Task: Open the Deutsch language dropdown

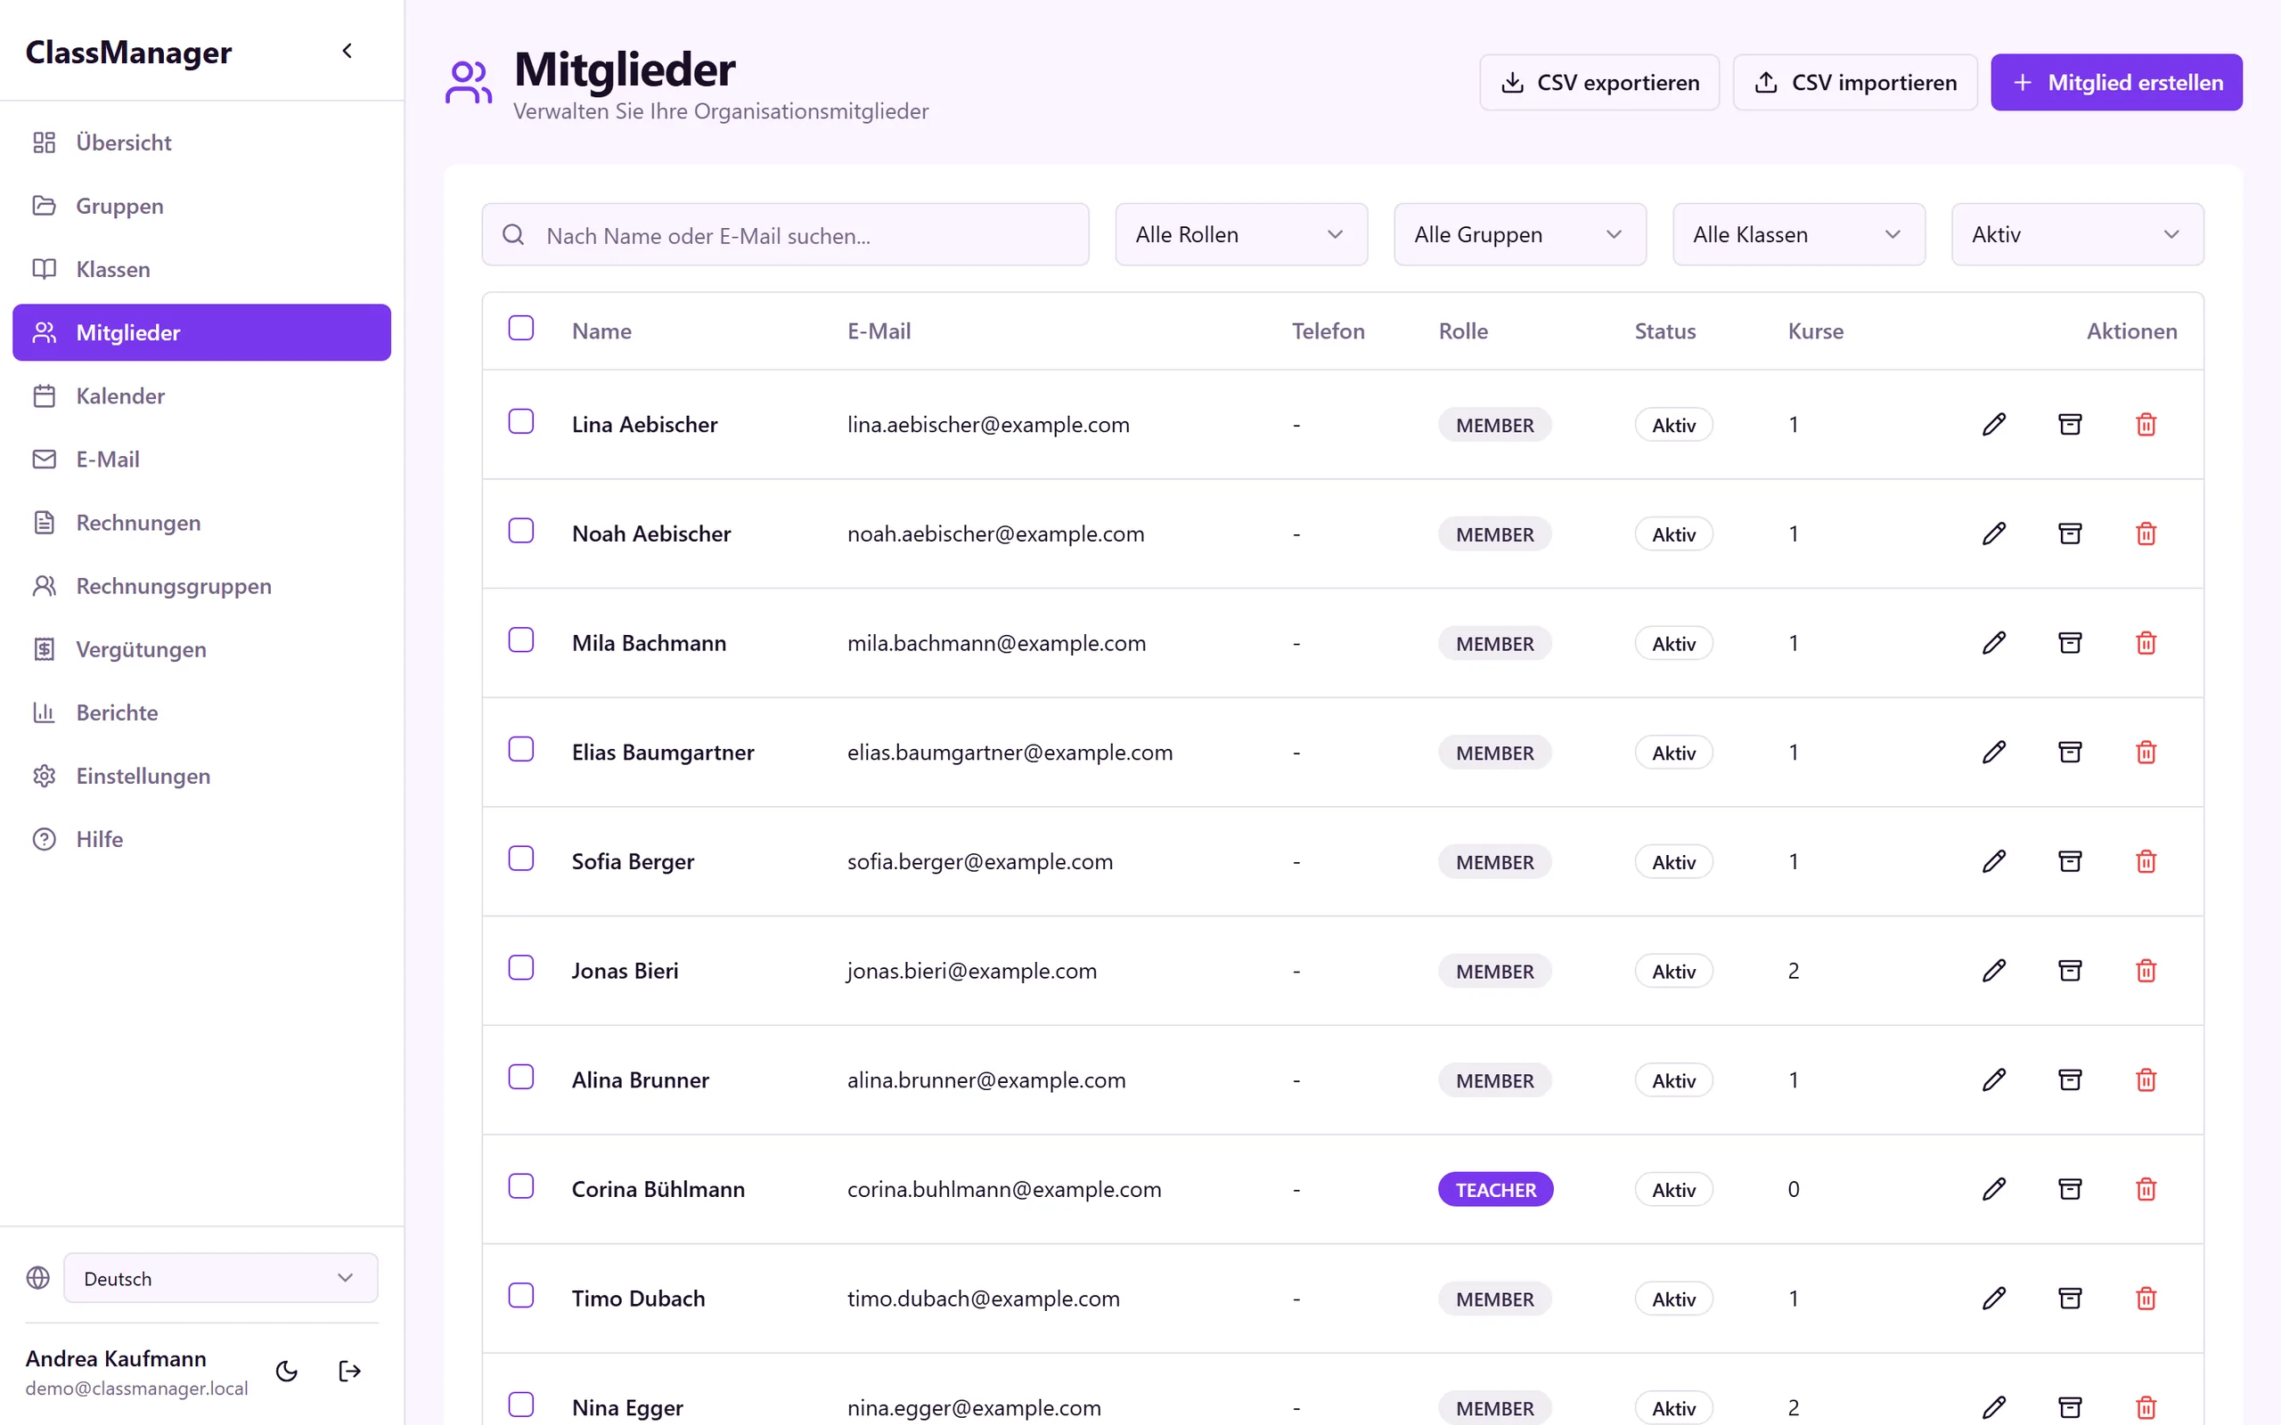Action: [x=221, y=1278]
